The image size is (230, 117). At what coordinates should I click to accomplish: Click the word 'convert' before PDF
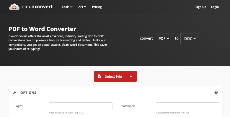click(x=146, y=38)
